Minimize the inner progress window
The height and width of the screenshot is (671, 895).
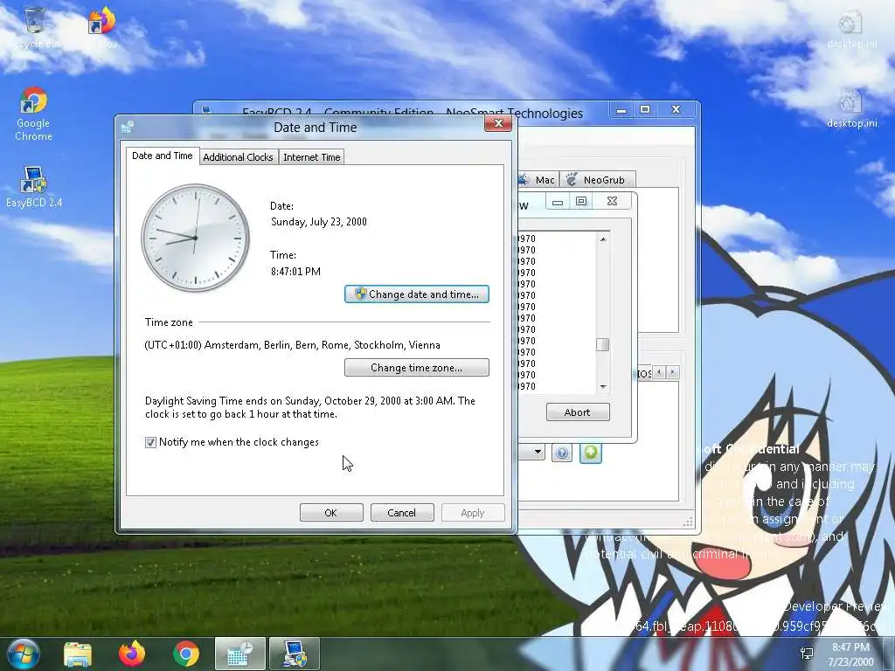[558, 202]
